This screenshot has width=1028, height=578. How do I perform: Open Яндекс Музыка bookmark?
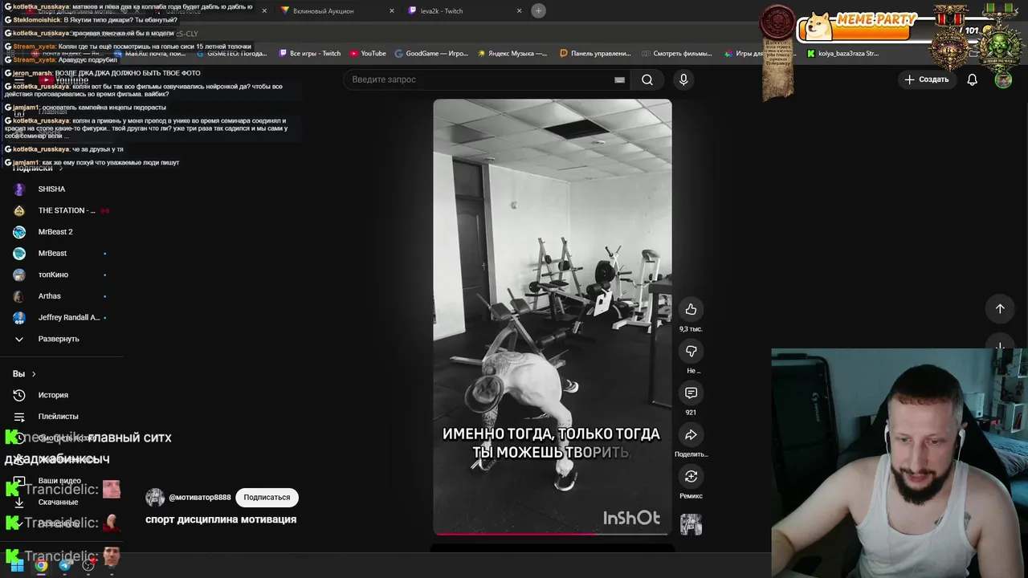tap(512, 54)
